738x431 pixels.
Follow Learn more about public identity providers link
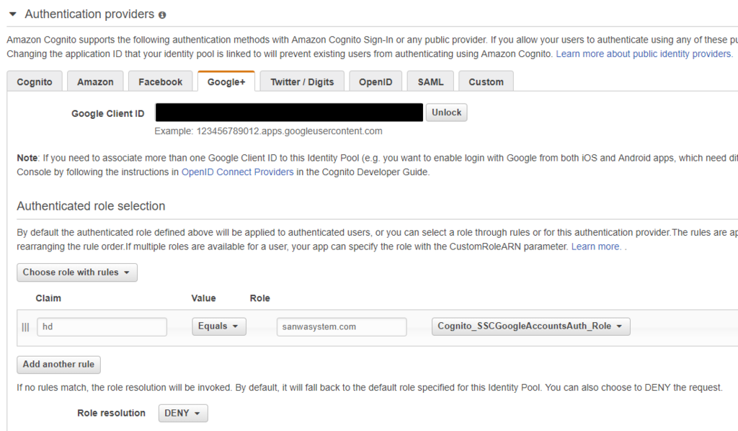(644, 53)
